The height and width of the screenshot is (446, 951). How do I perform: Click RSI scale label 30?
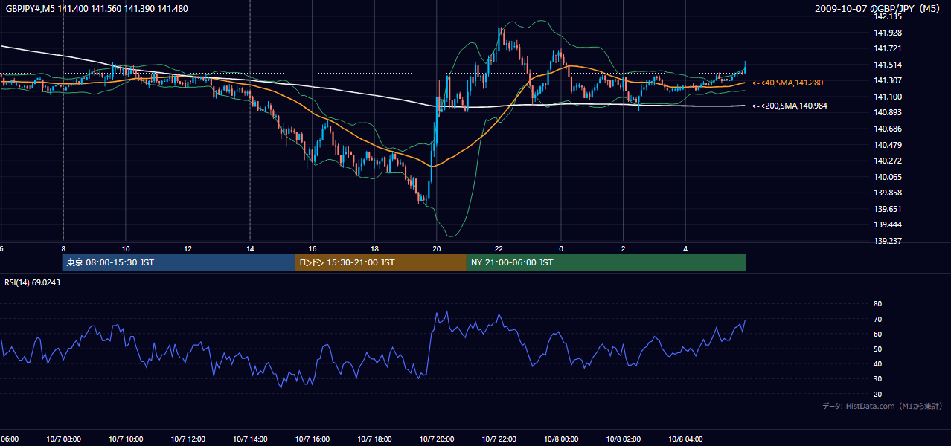click(x=877, y=378)
